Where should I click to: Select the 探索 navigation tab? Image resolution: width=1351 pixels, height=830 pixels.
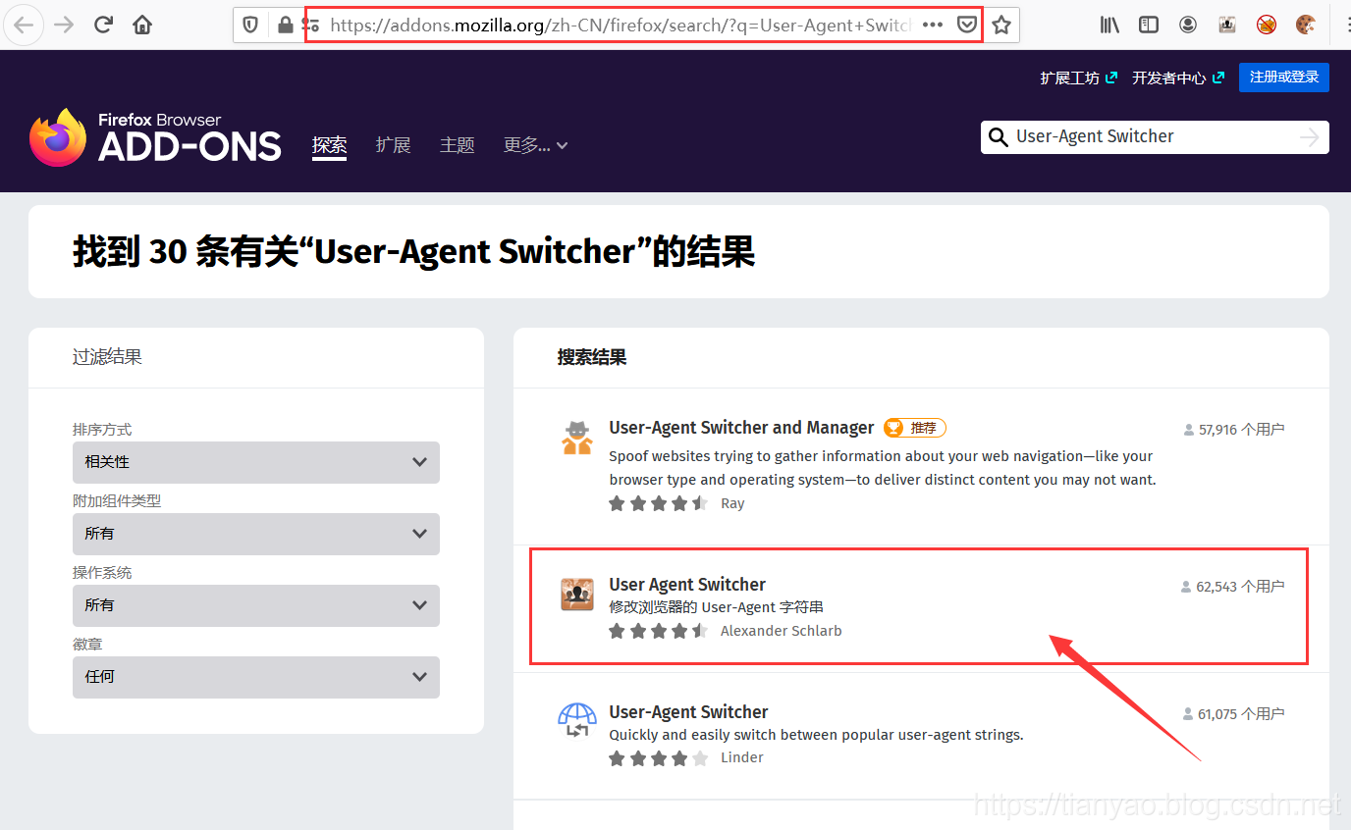click(329, 145)
